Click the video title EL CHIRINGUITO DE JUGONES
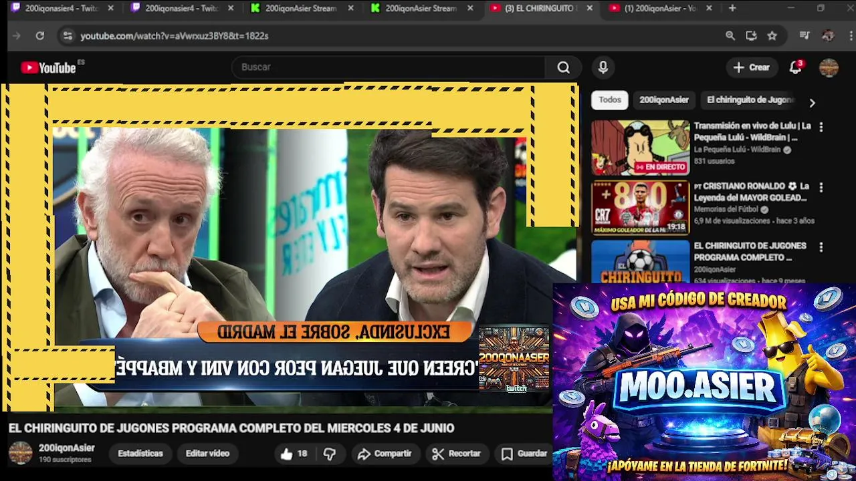Image resolution: width=856 pixels, height=481 pixels. click(231, 428)
